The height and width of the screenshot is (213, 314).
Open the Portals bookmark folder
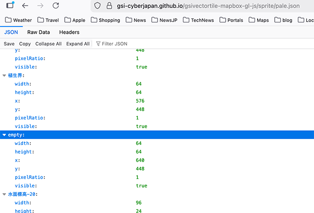231,20
